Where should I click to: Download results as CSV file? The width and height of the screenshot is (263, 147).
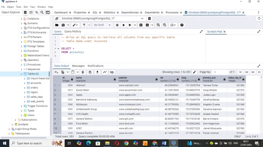[x=97, y=72]
